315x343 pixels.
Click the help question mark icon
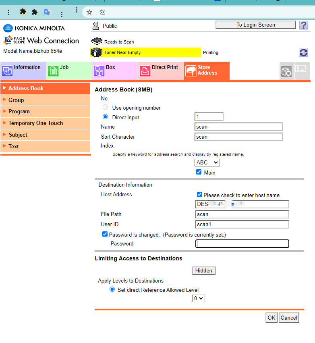304,25
